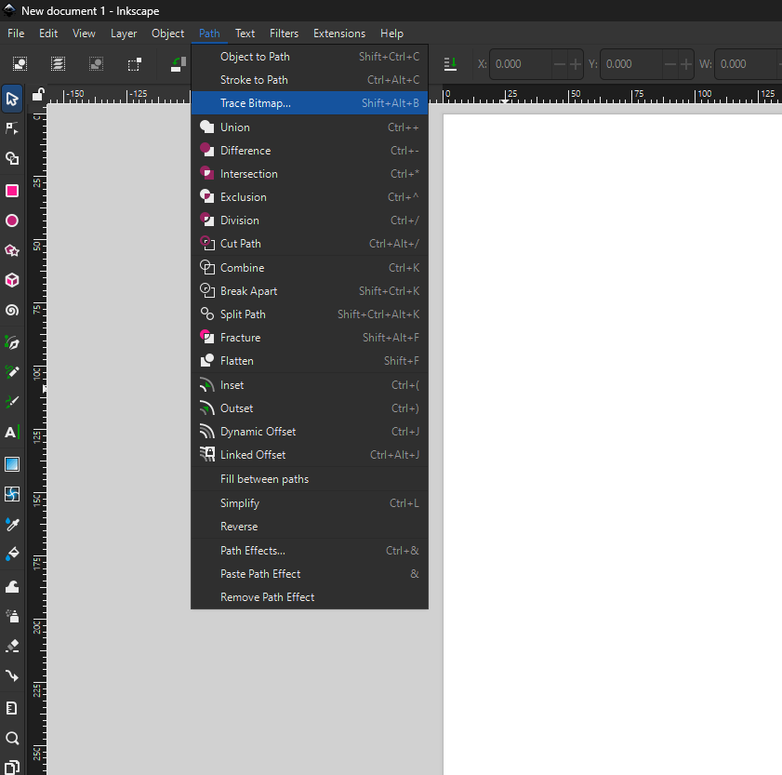Select the Pen Bezier tool
Viewport: 782px width, 775px height.
click(x=12, y=342)
